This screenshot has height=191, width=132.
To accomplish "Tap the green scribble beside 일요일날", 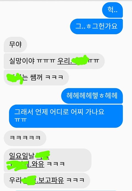I will (x=43, y=155).
